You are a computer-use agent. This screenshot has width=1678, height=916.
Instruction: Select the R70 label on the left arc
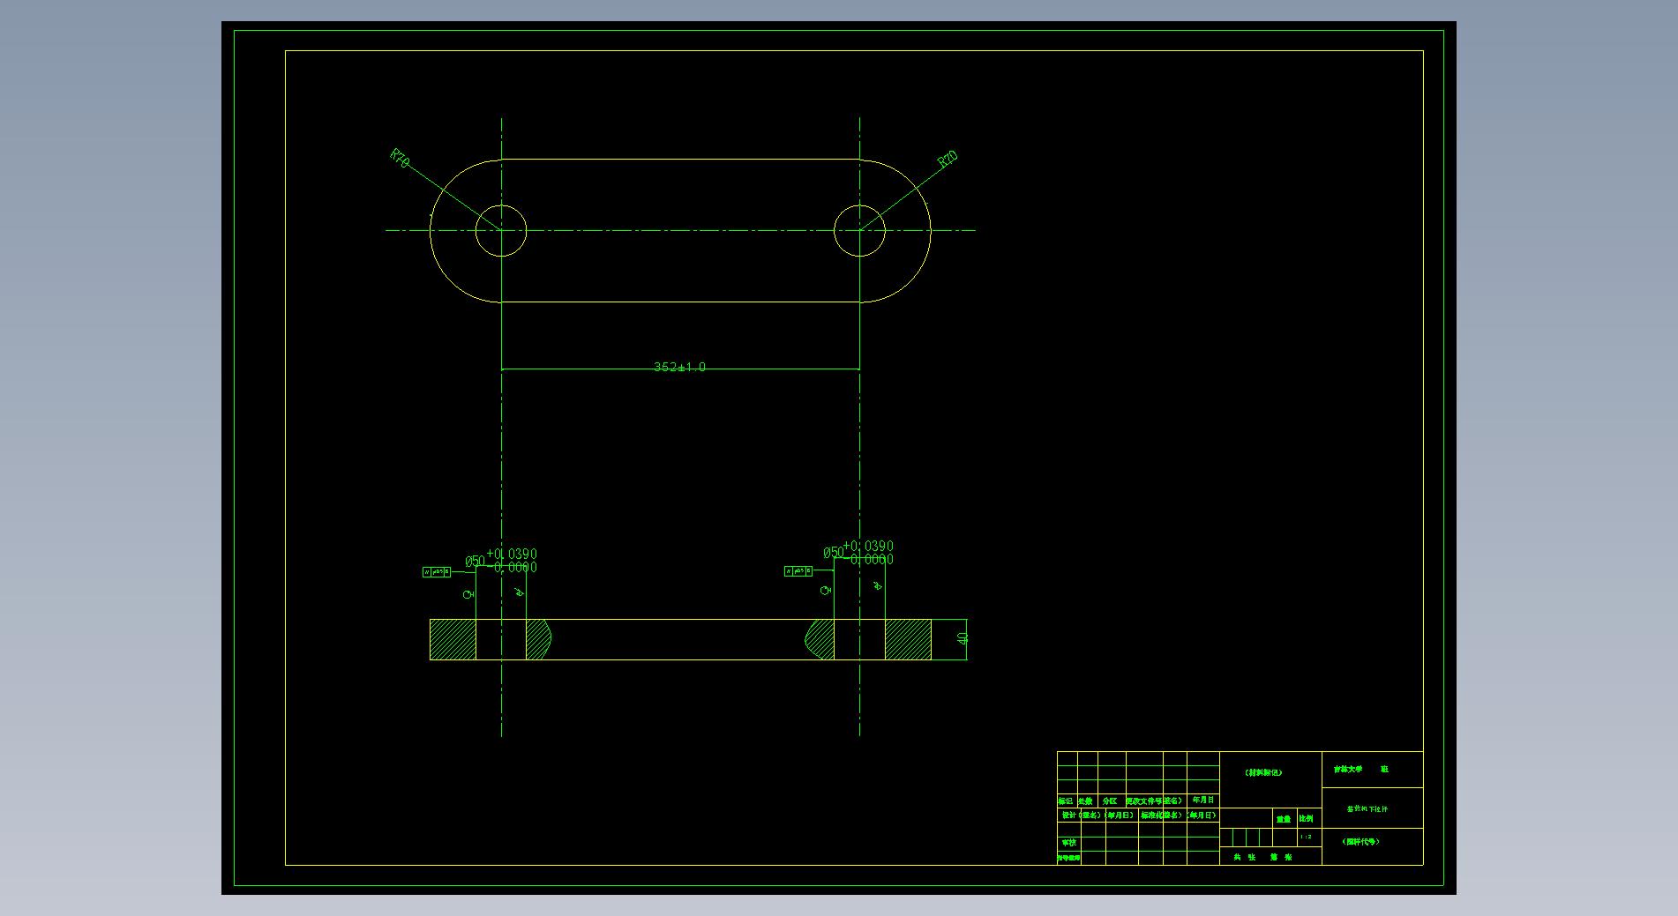400,159
